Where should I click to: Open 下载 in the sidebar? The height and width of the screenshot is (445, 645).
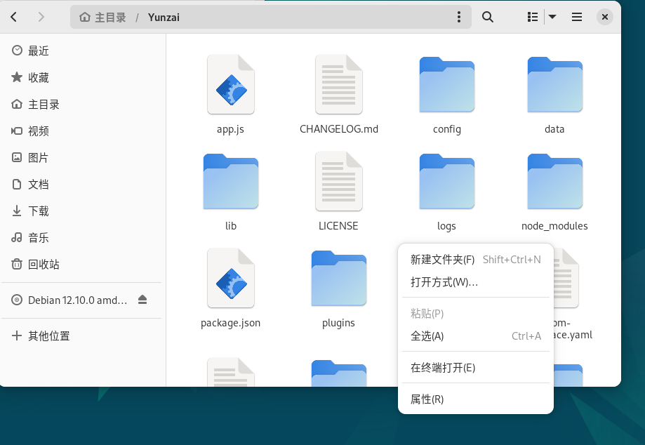point(39,211)
